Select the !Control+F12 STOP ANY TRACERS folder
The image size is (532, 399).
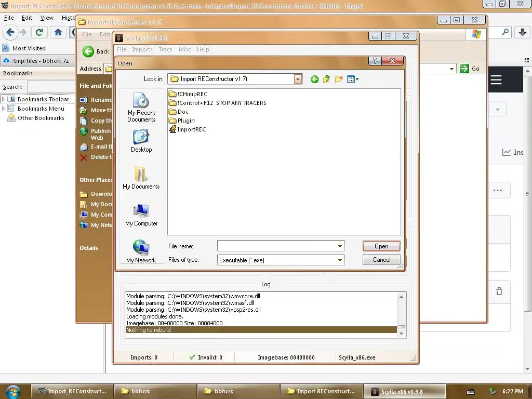click(x=218, y=103)
